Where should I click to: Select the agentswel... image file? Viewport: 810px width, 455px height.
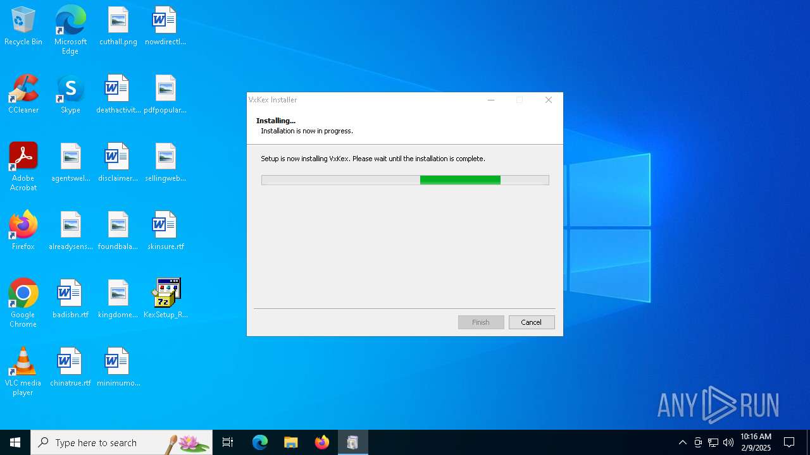(x=70, y=163)
